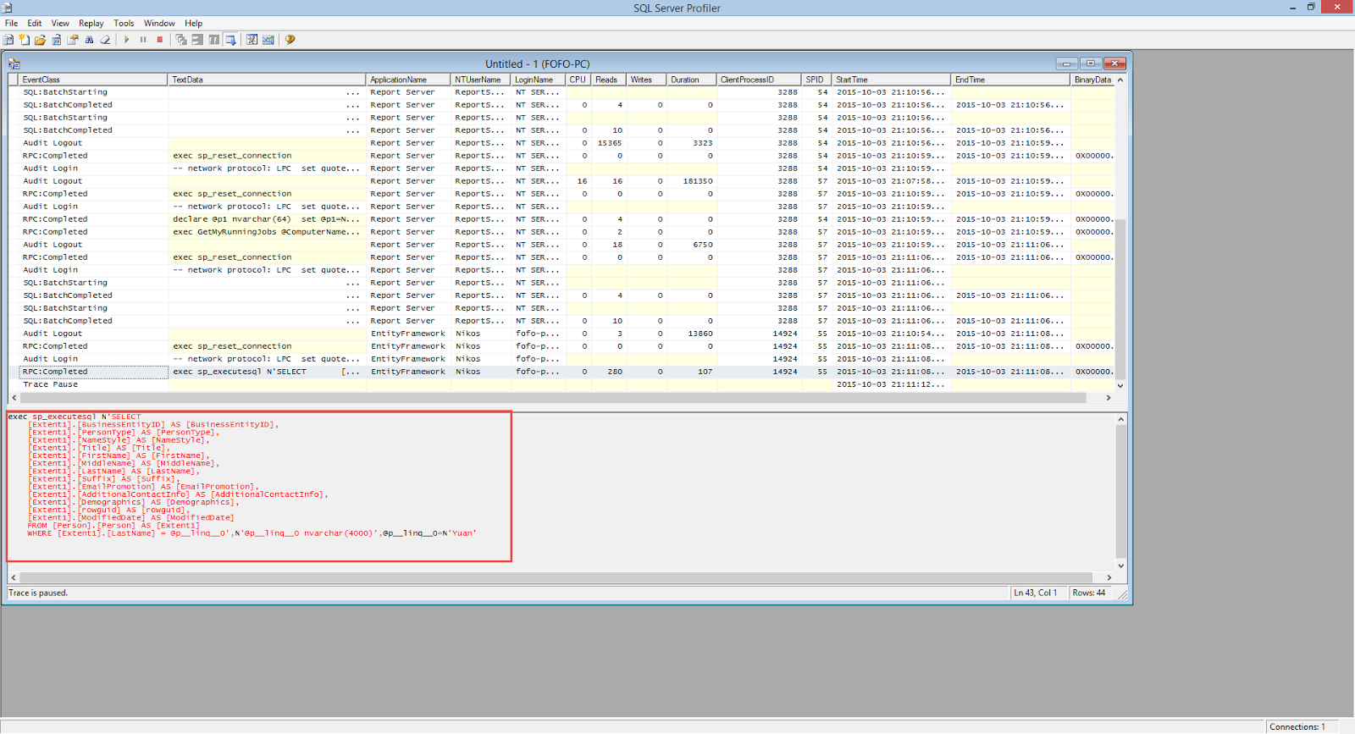Click the WHERE clause line in SQL pane
Screen dimensions: 1355x734
click(252, 533)
